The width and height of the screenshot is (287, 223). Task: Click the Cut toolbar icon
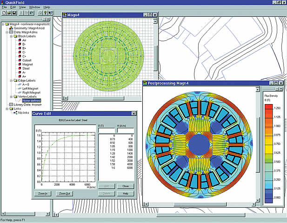coord(21,13)
